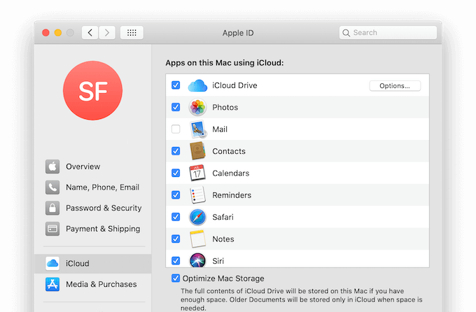This screenshot has height=312, width=476.
Task: Click the Reminders label
Action: point(232,195)
